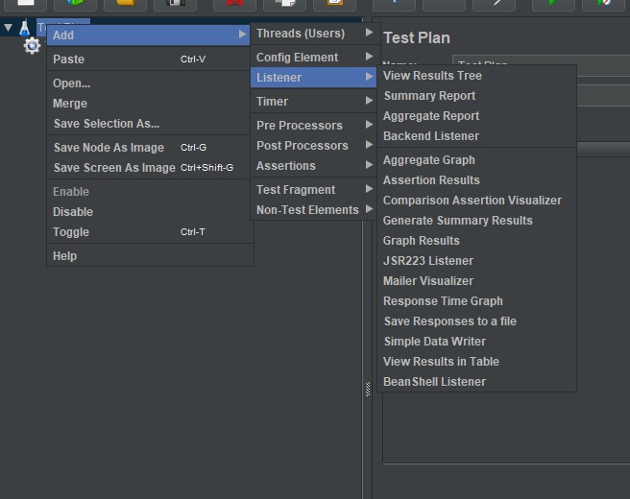The height and width of the screenshot is (499, 630).
Task: Click the gear icon under Test Plan node
Action: [33, 46]
